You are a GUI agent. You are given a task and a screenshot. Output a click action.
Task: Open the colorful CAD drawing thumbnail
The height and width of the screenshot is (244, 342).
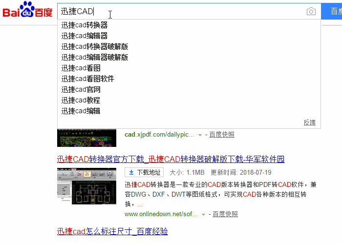(x=86, y=138)
